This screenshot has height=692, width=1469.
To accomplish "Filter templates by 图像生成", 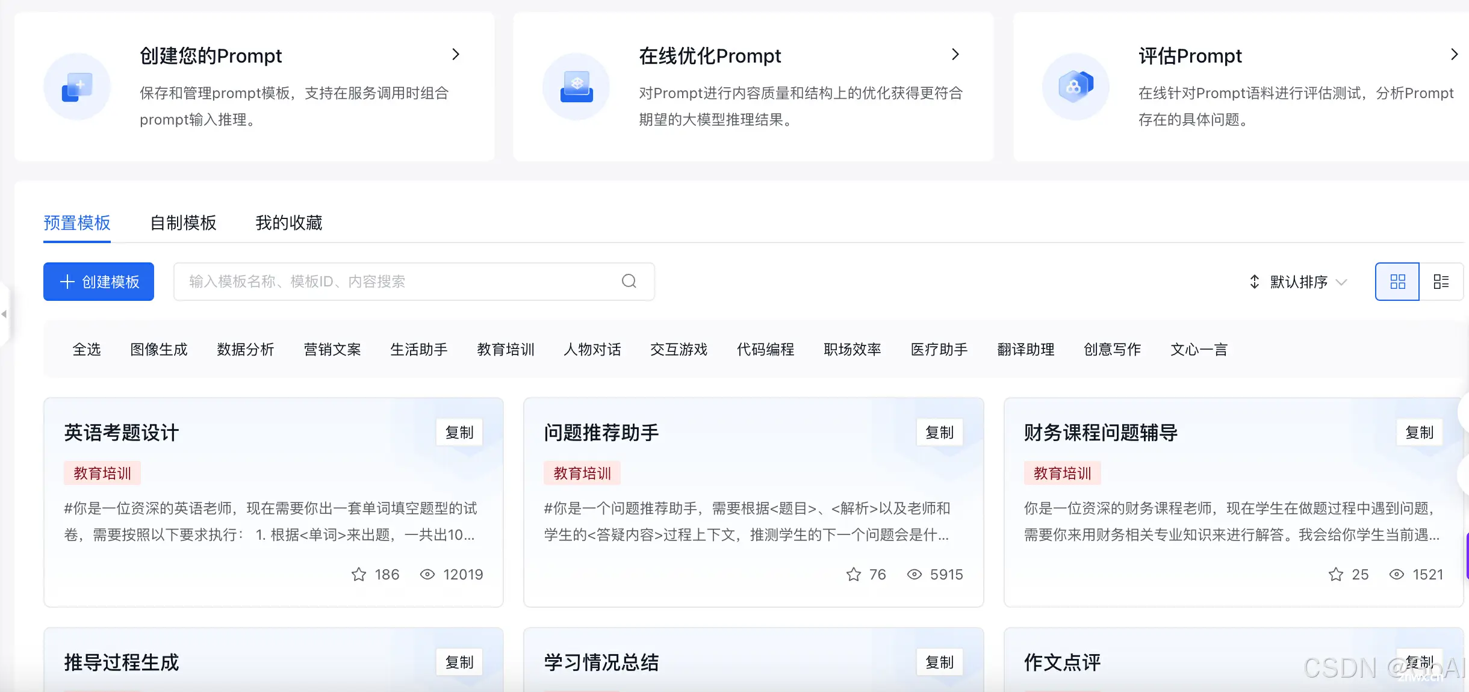I will [159, 350].
